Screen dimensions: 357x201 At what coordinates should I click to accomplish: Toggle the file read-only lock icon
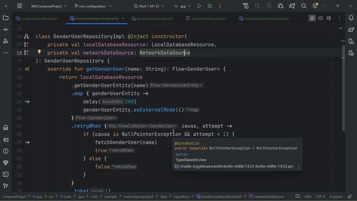[x=350, y=197]
